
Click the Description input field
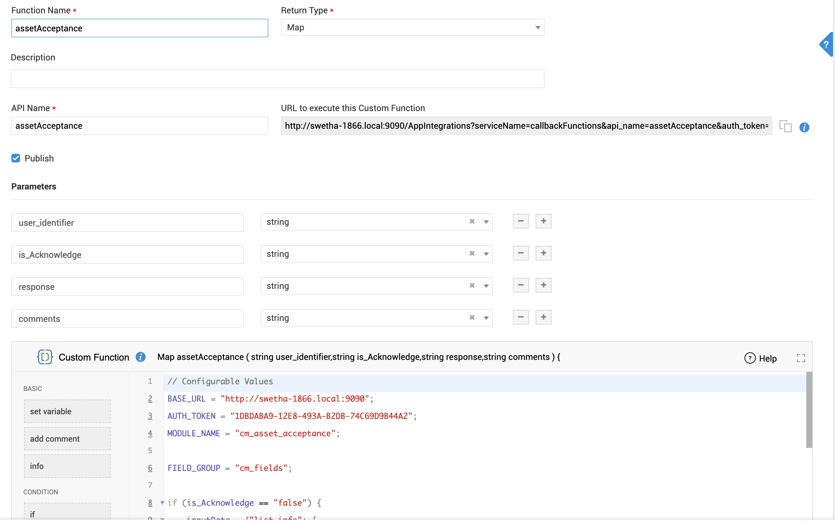277,79
